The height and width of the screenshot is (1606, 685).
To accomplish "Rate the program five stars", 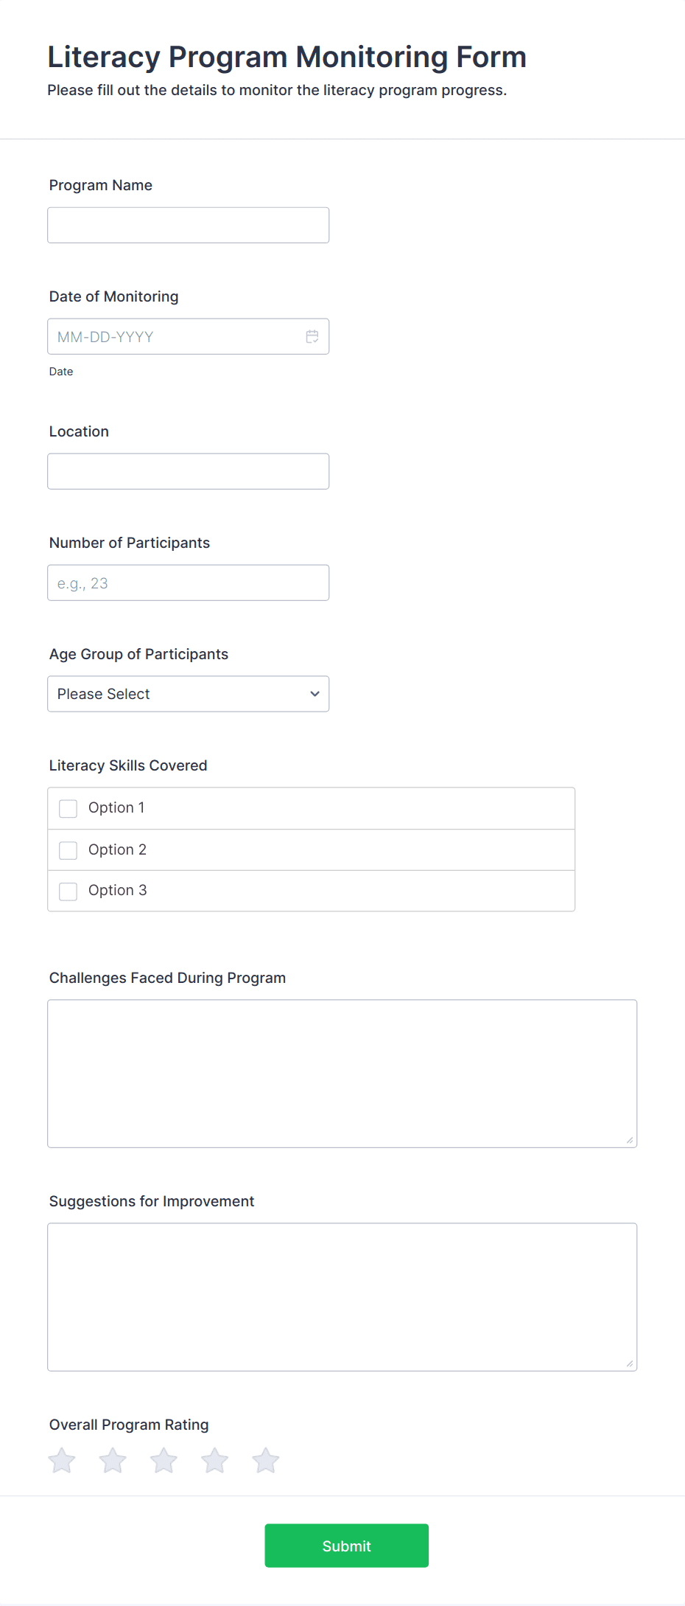I will [266, 1460].
